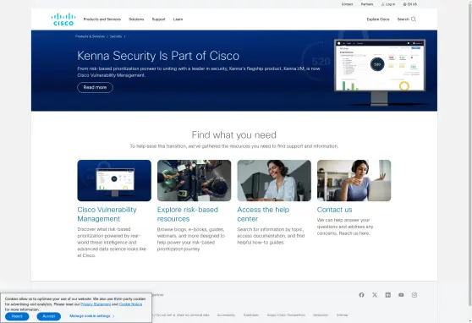This screenshot has height=323, width=472.
Task: Open the YouTube social icon
Action: tap(401, 295)
